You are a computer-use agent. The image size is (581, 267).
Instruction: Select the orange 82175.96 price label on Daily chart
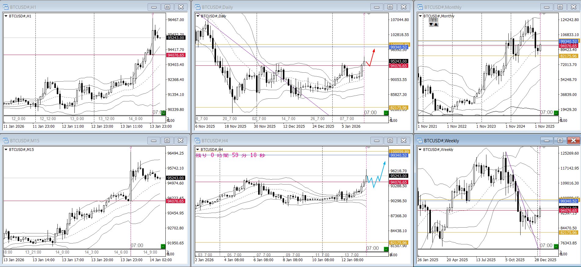click(399, 108)
